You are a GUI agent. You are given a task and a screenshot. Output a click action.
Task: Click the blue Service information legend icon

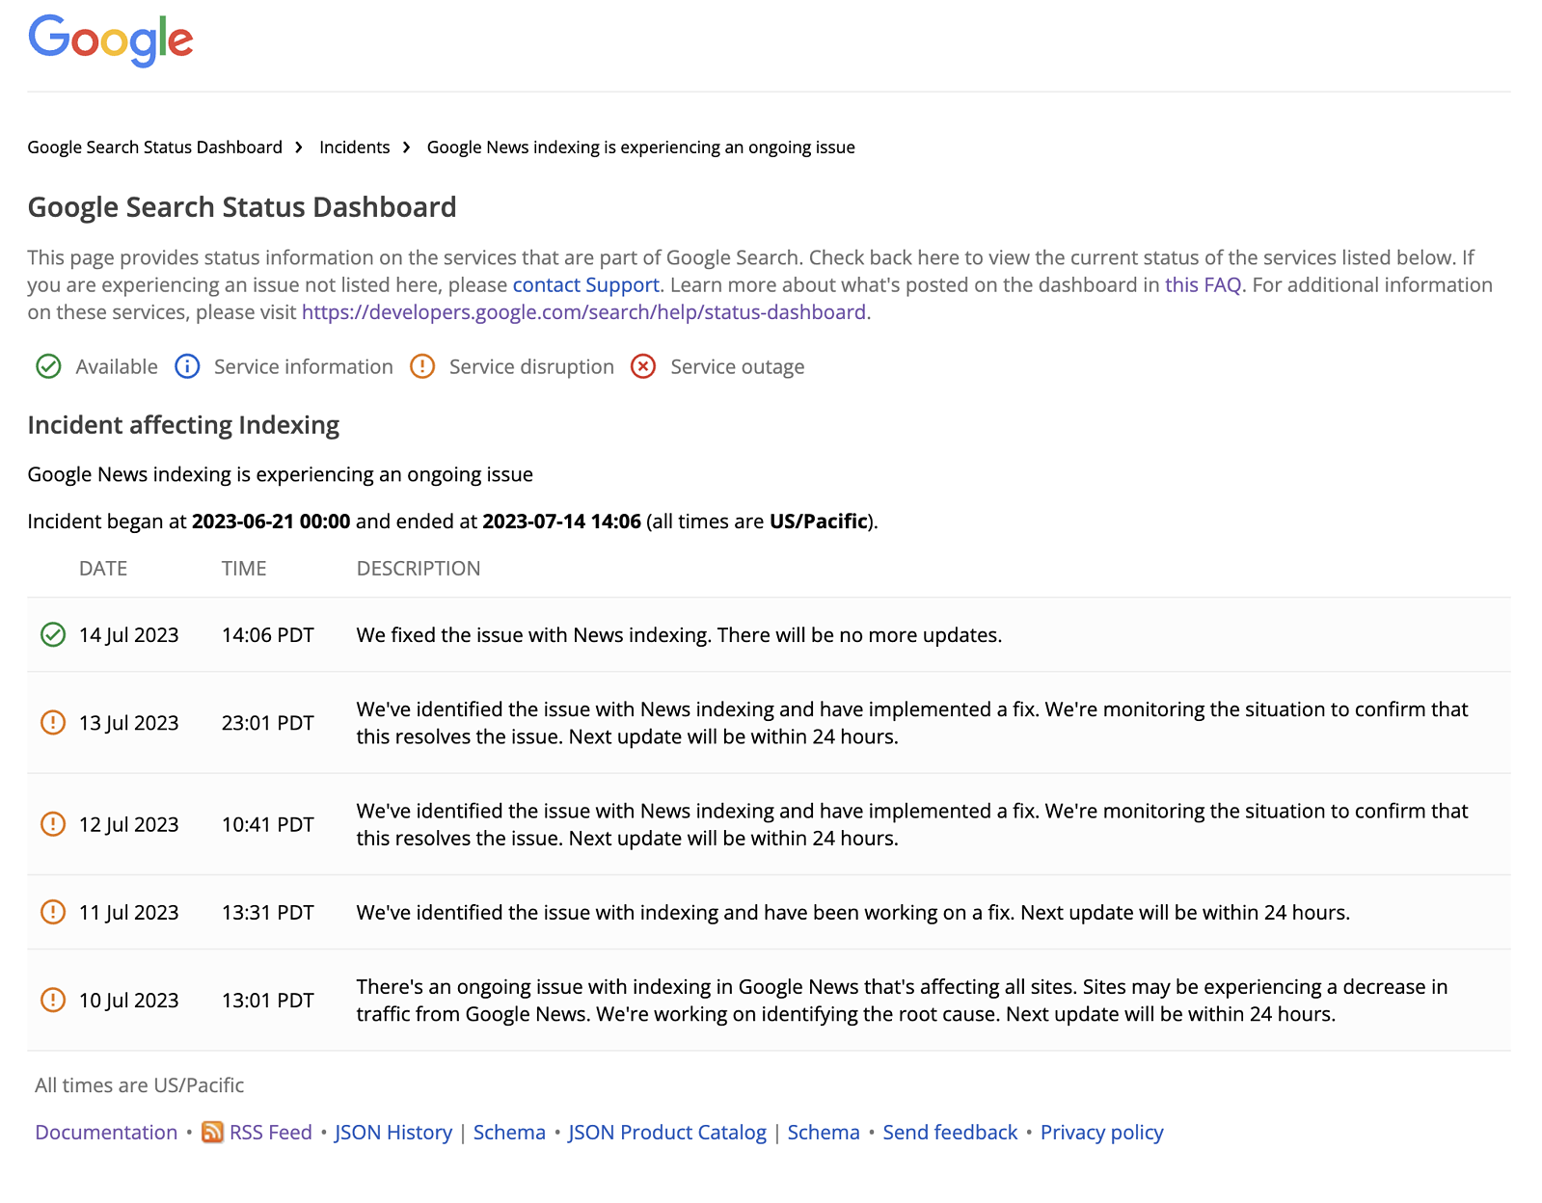[x=187, y=366]
